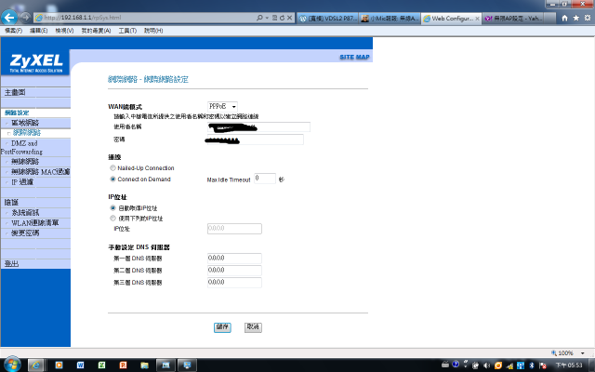Click the 取消 cancel button
595x372 pixels.
253,327
